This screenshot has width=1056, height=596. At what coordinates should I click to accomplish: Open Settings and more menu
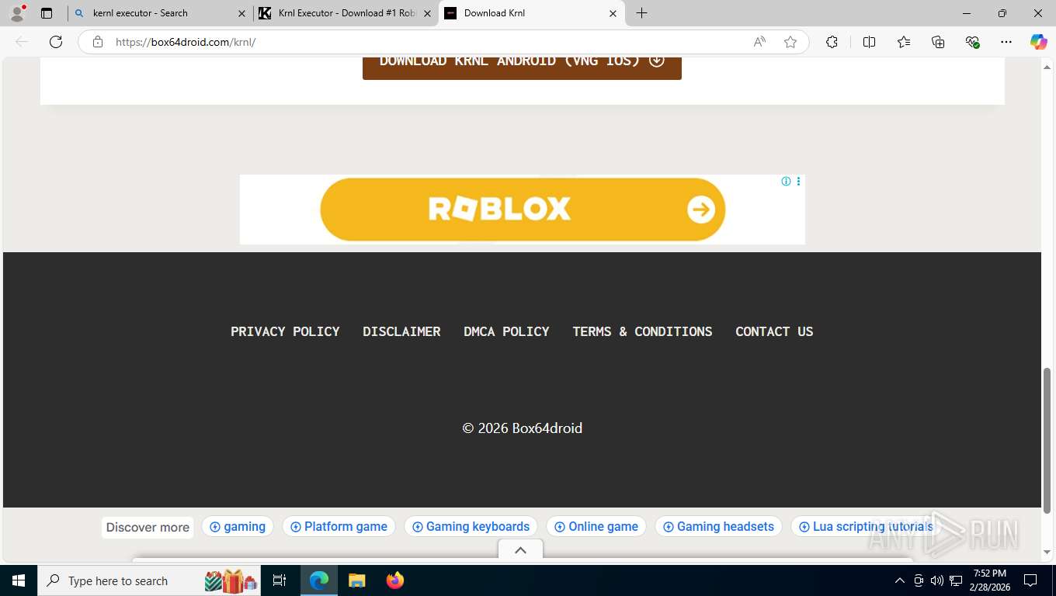1006,42
